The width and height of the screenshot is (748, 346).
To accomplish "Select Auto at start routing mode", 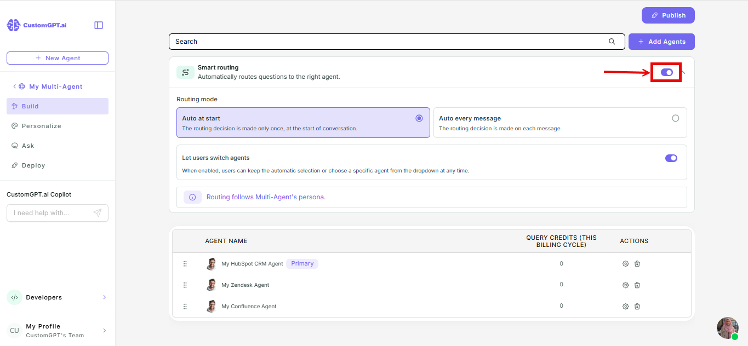I will click(x=303, y=123).
